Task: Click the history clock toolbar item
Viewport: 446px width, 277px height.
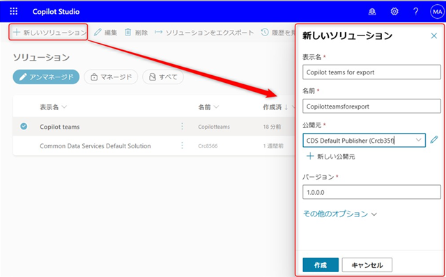Action: coord(278,33)
